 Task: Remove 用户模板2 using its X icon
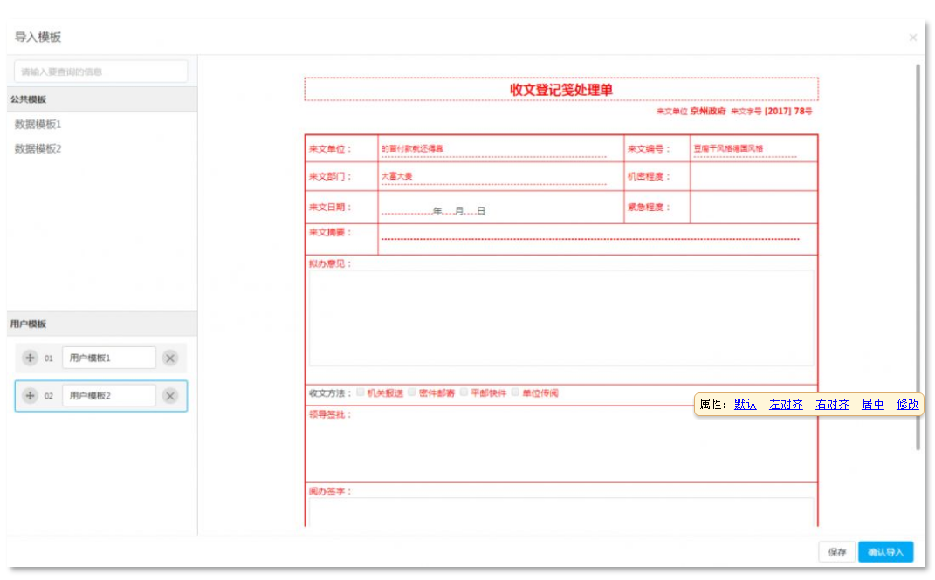170,396
